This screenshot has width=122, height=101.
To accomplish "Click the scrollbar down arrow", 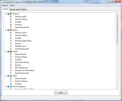I will click(117, 88).
